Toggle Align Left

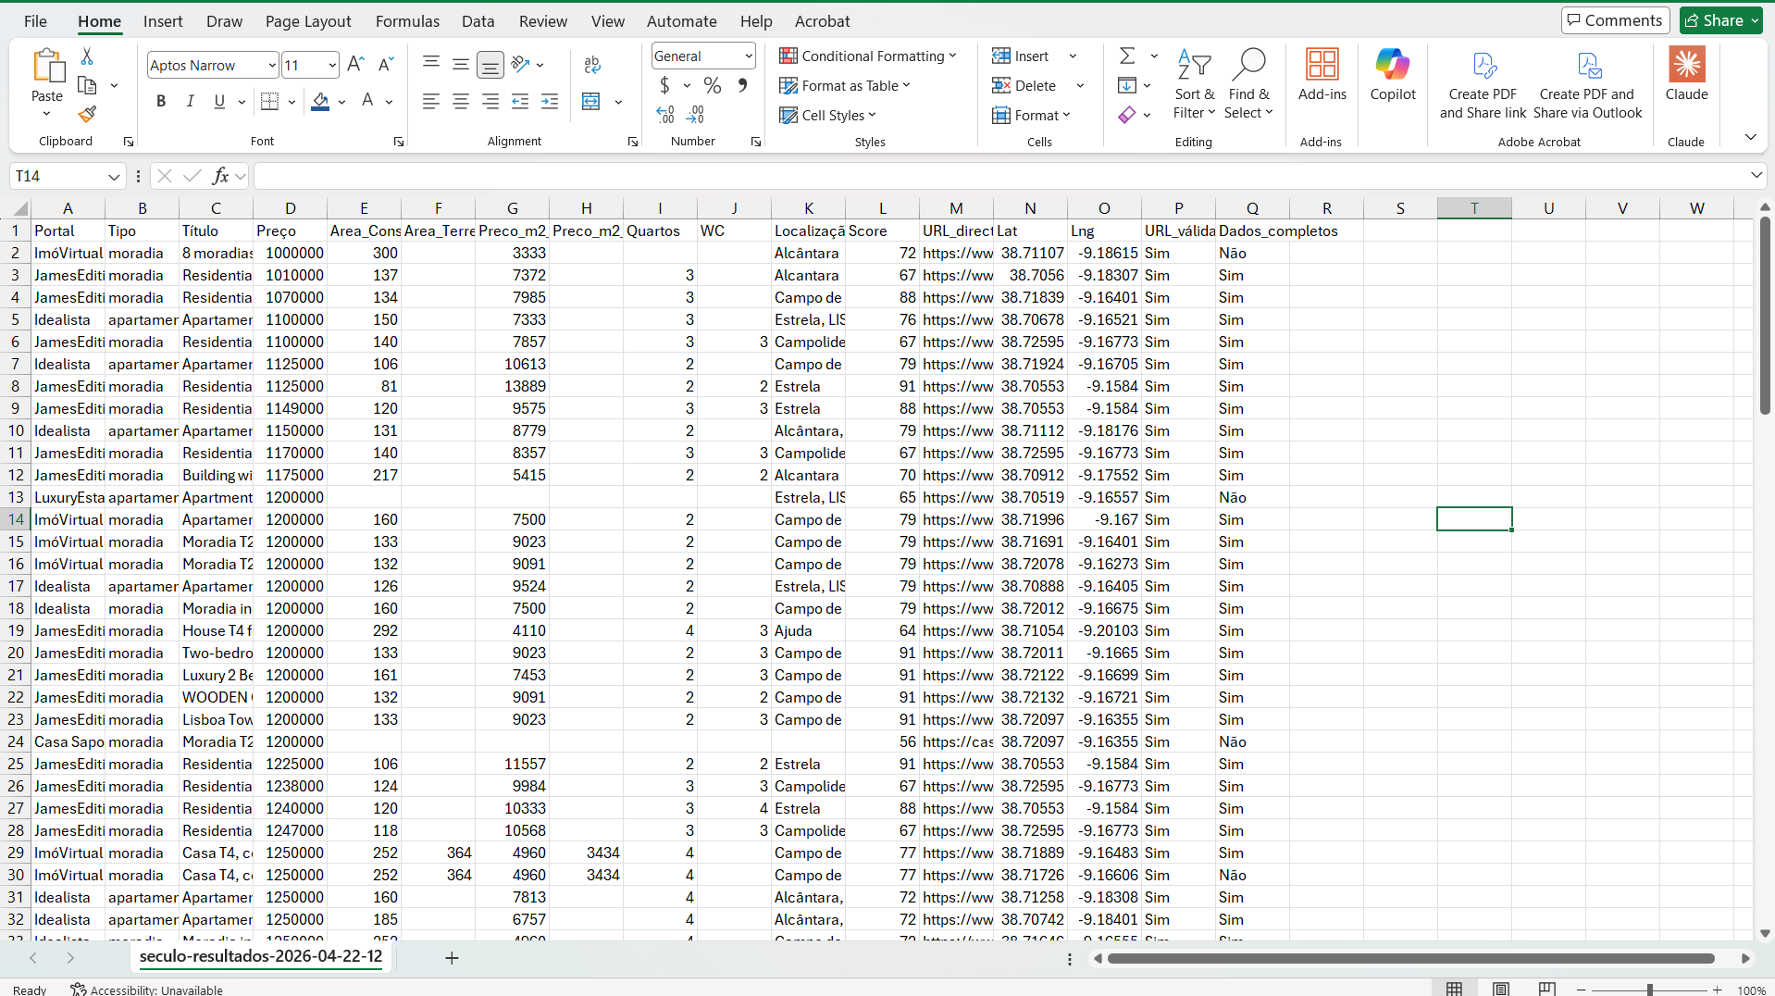(x=431, y=101)
